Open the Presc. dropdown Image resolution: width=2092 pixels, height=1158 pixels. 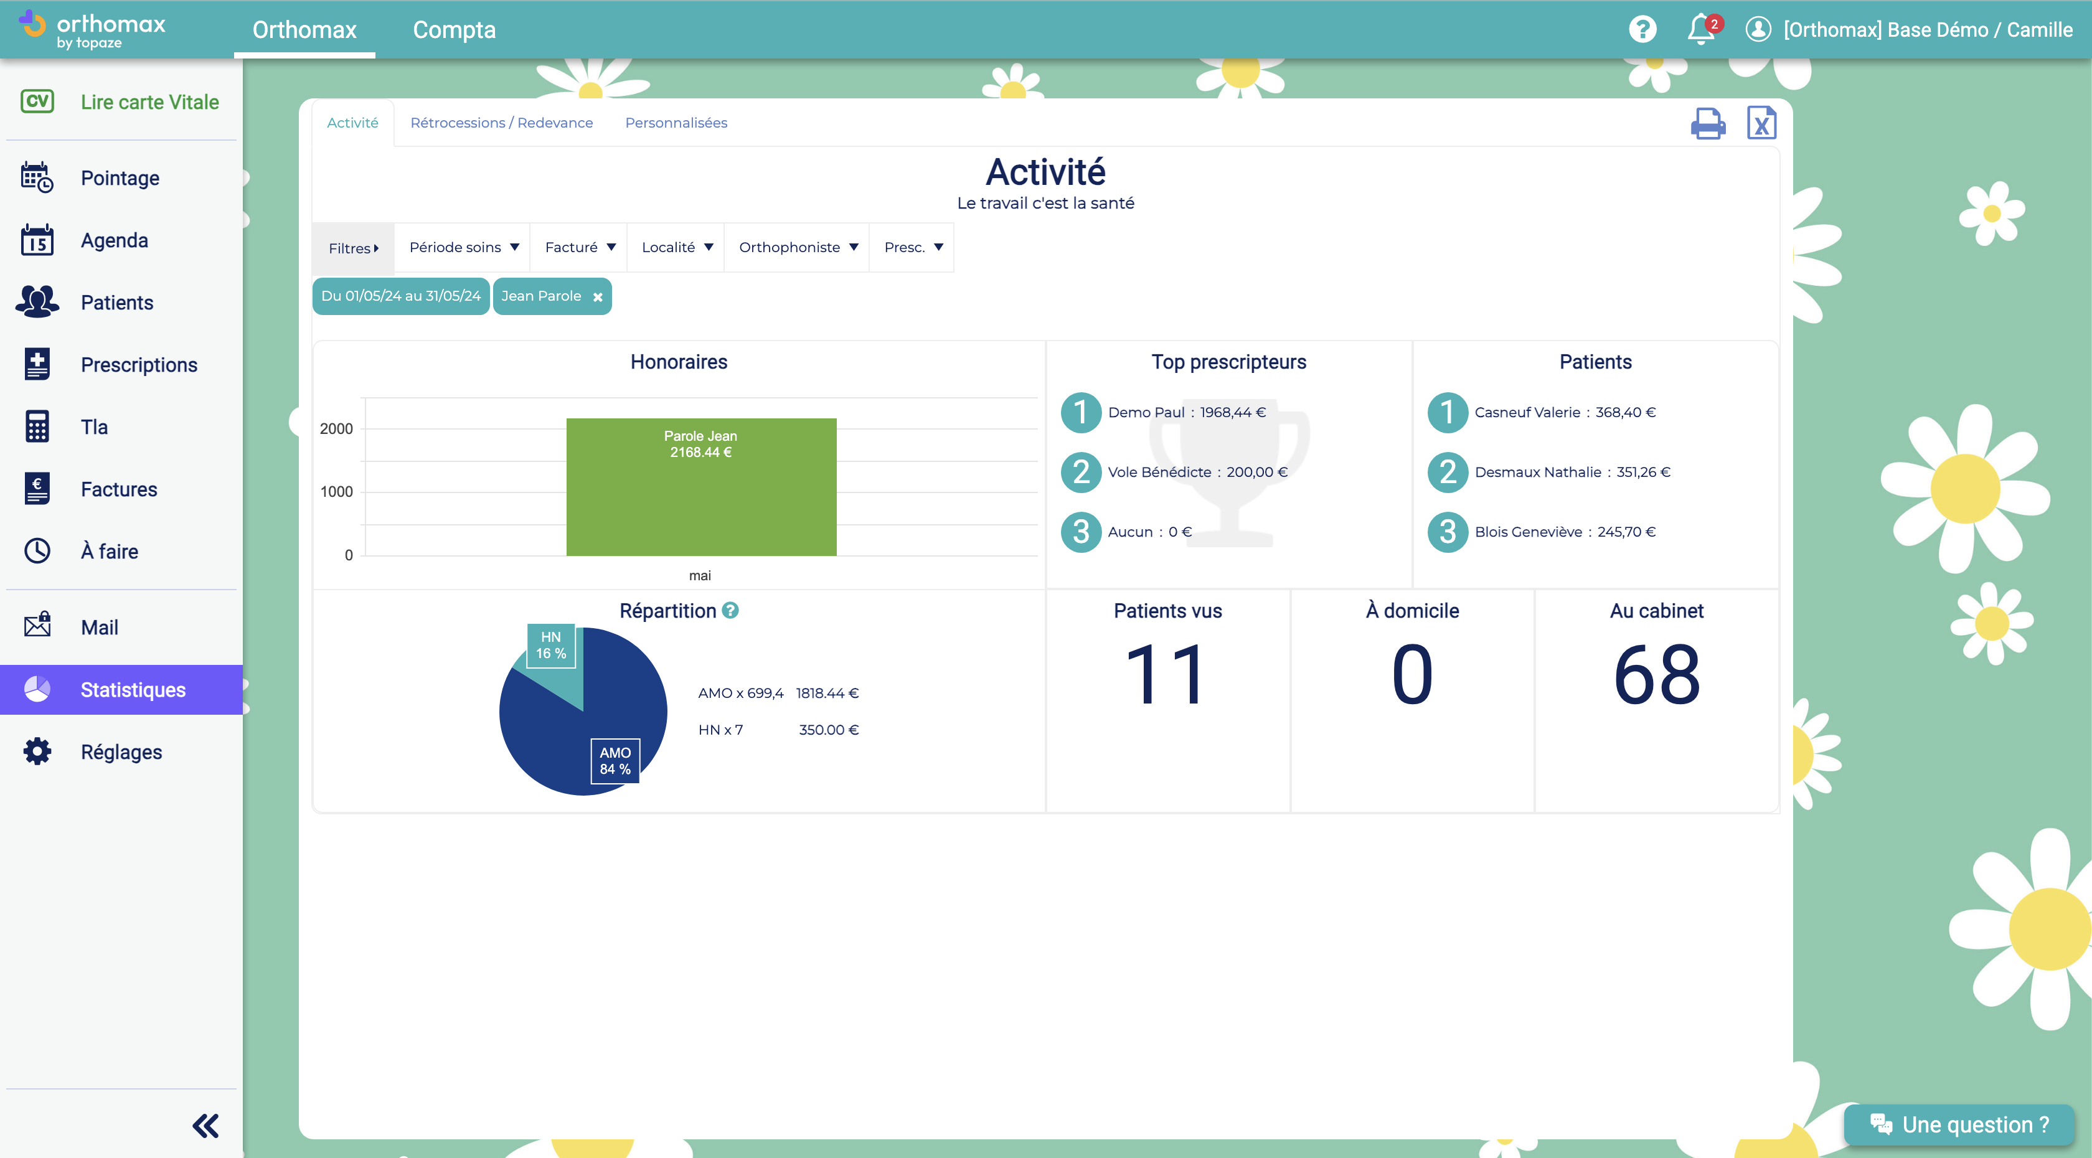click(x=913, y=247)
